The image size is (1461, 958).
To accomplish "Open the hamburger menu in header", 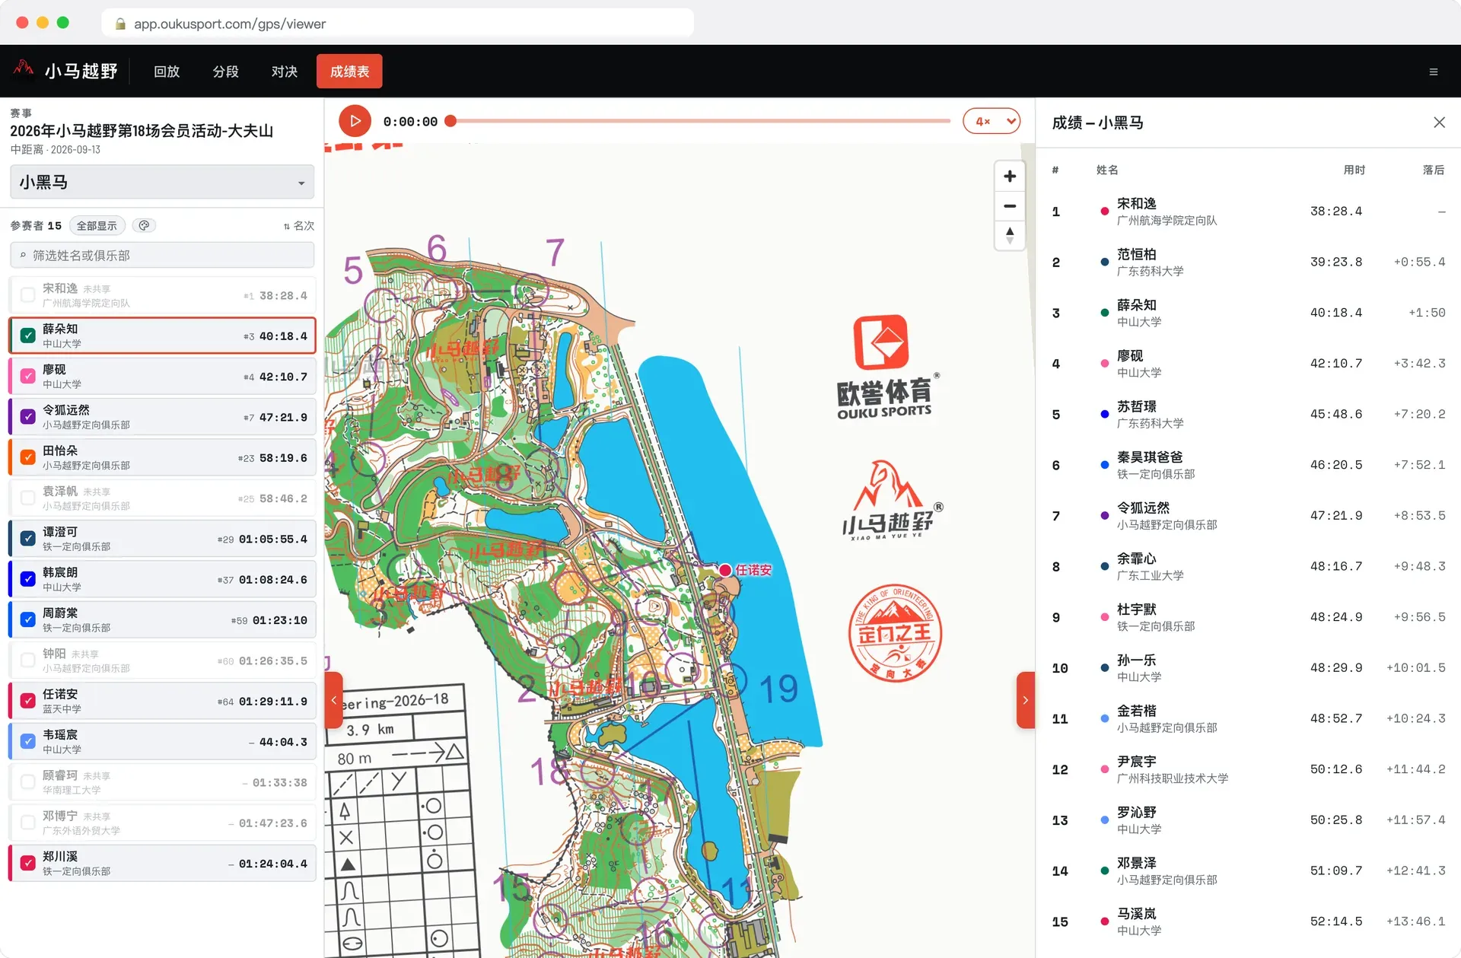I will 1434,72.
